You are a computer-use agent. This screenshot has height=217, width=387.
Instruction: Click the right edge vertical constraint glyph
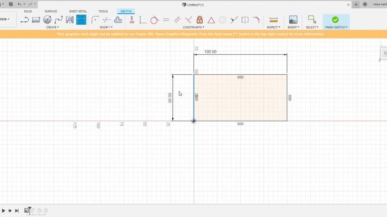click(x=290, y=98)
